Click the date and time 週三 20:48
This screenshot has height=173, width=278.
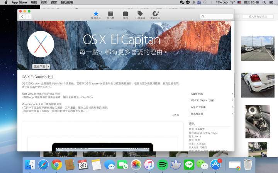coord(251,2)
